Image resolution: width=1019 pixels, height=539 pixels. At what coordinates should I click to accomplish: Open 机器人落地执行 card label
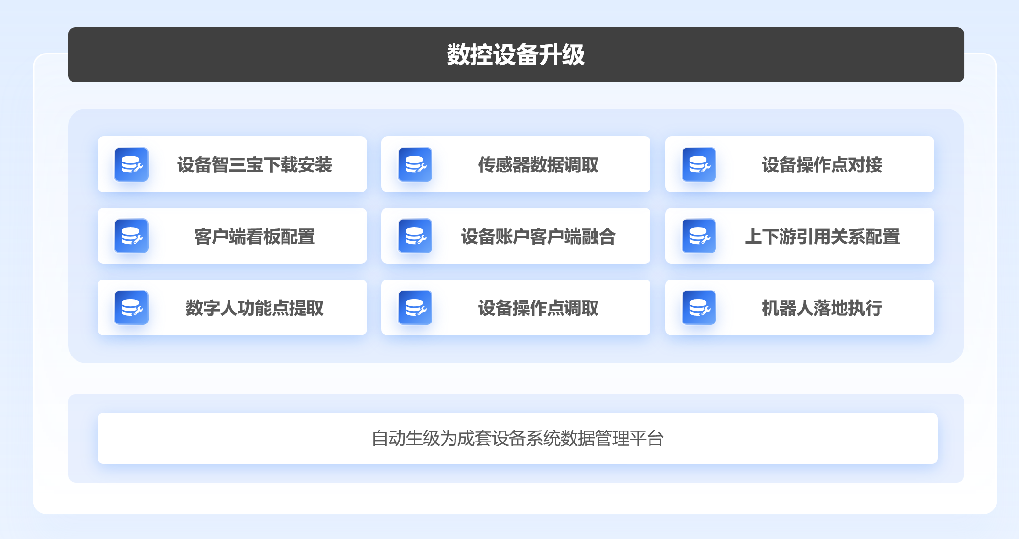pos(822,308)
